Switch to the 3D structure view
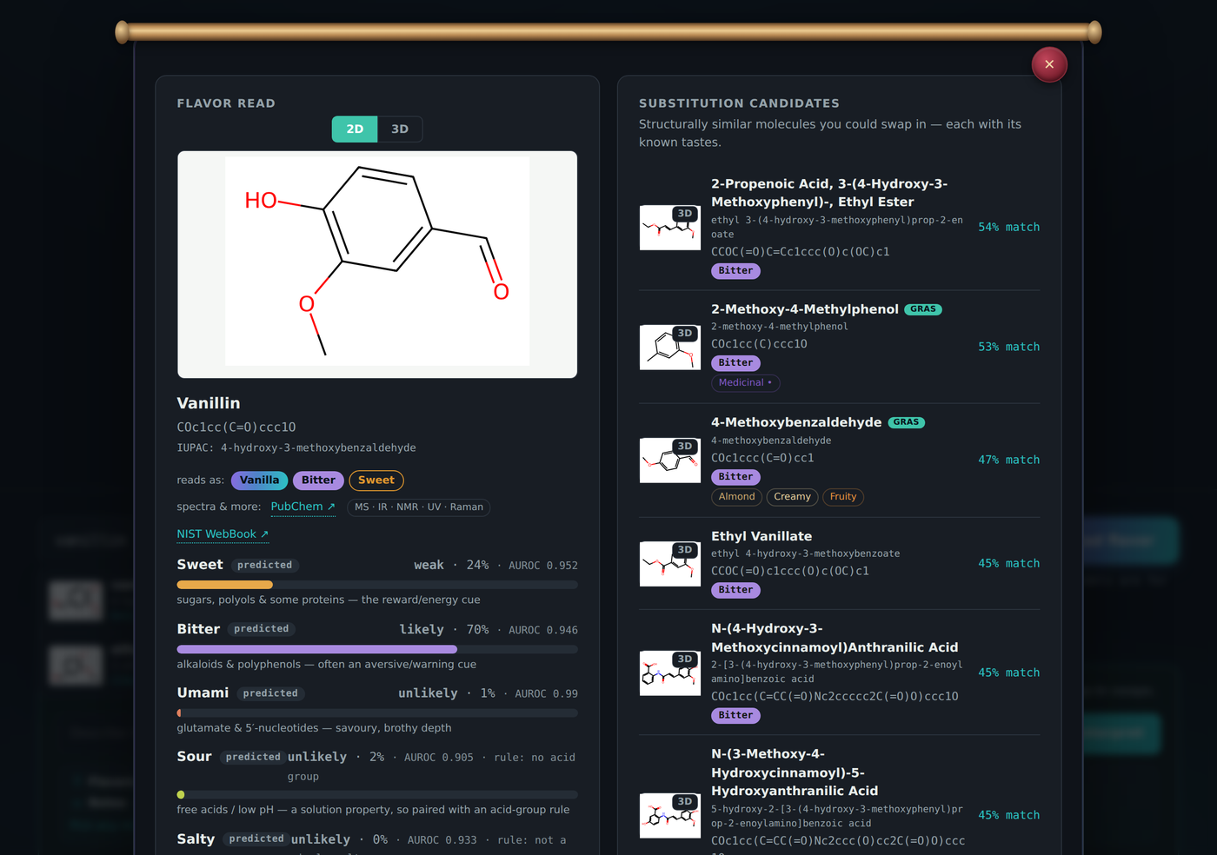Screen dimensions: 1217x855 400,129
